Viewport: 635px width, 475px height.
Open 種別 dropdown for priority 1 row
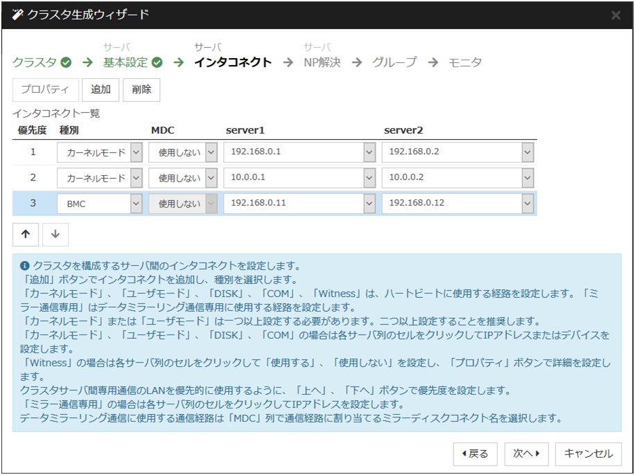pos(136,152)
